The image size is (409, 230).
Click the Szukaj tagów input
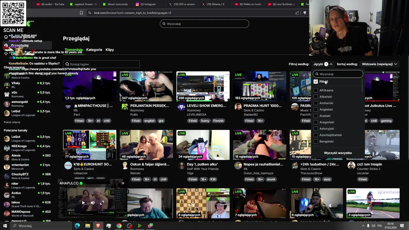click(x=101, y=64)
